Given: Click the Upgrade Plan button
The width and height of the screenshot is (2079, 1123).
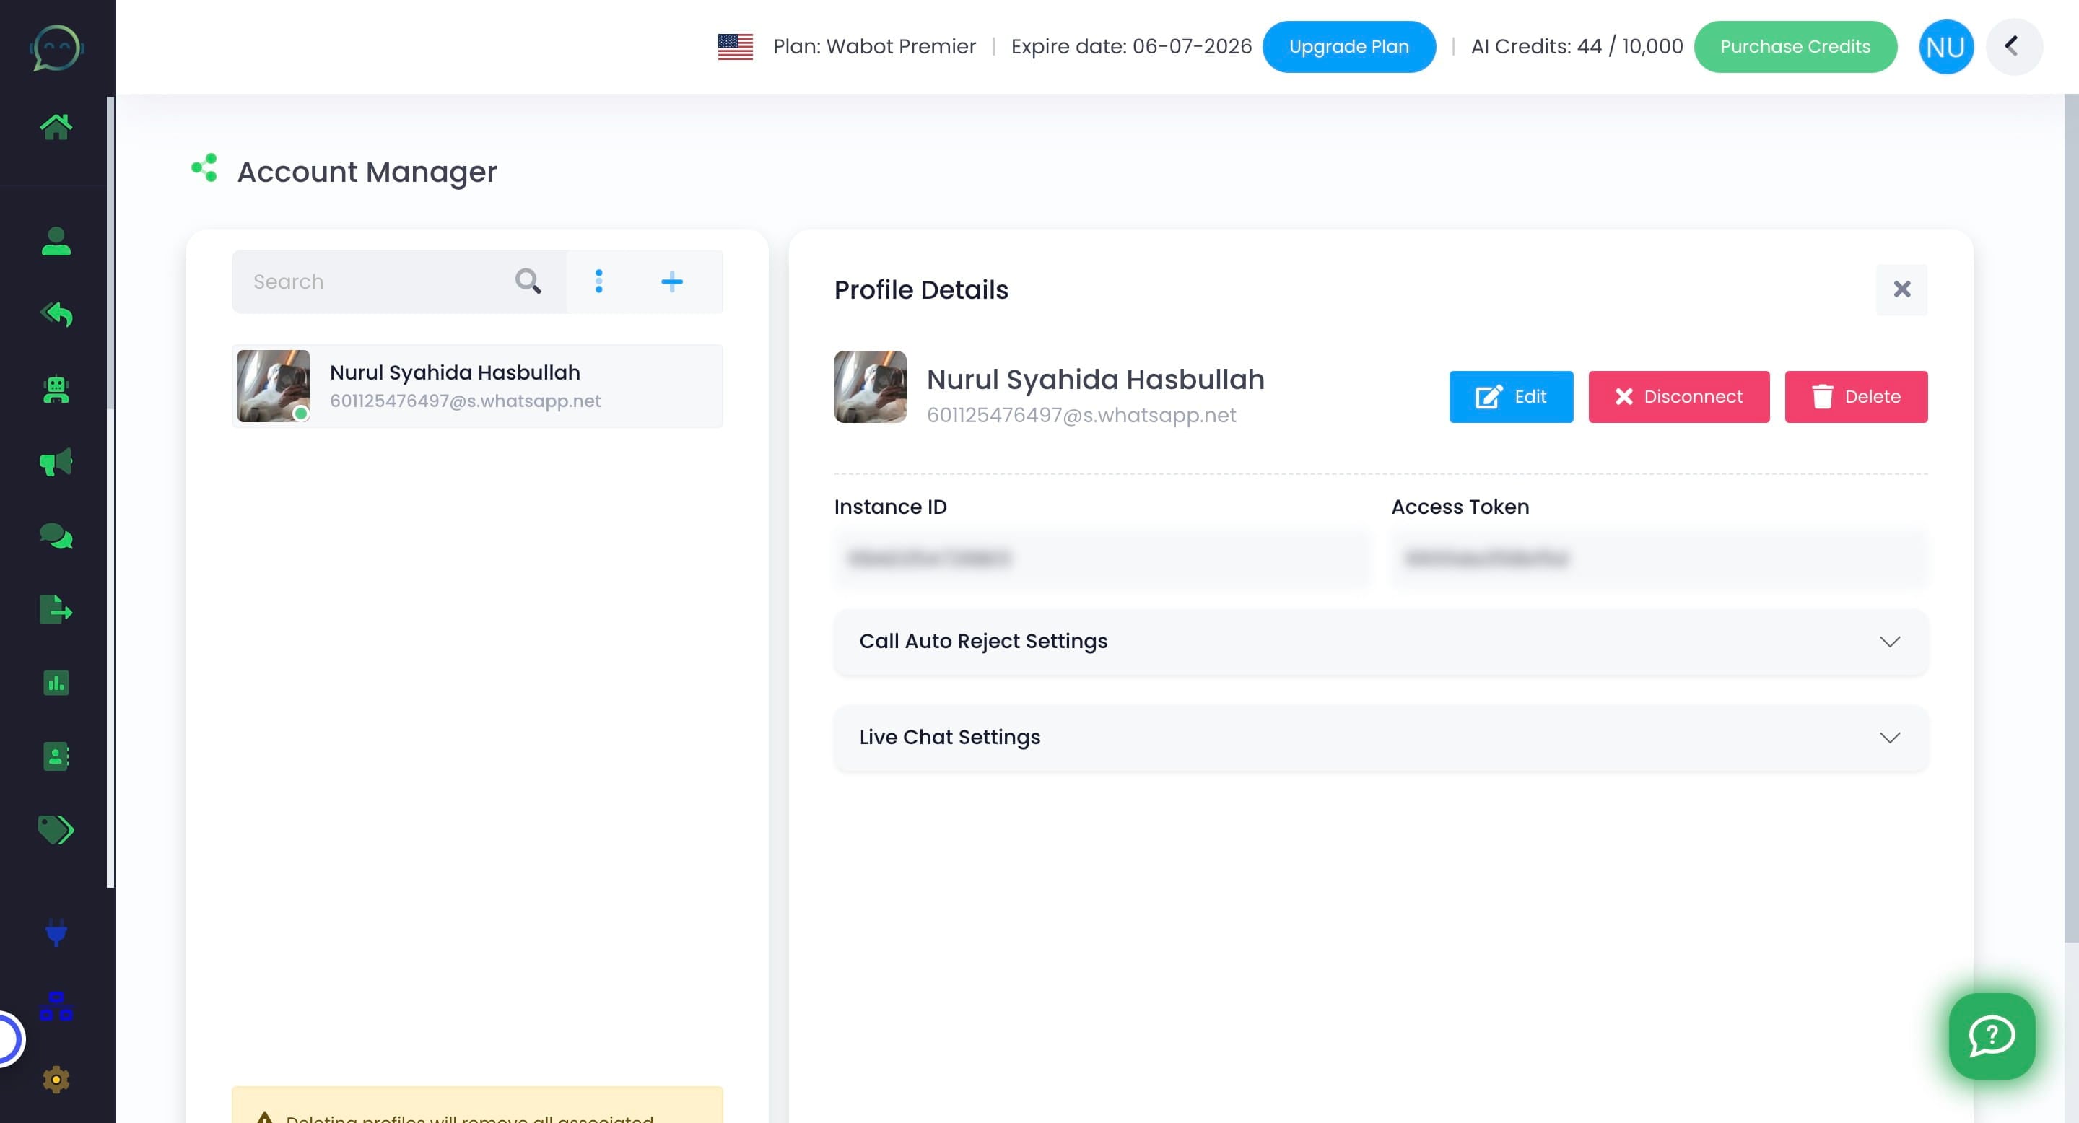Looking at the screenshot, I should click(x=1348, y=47).
